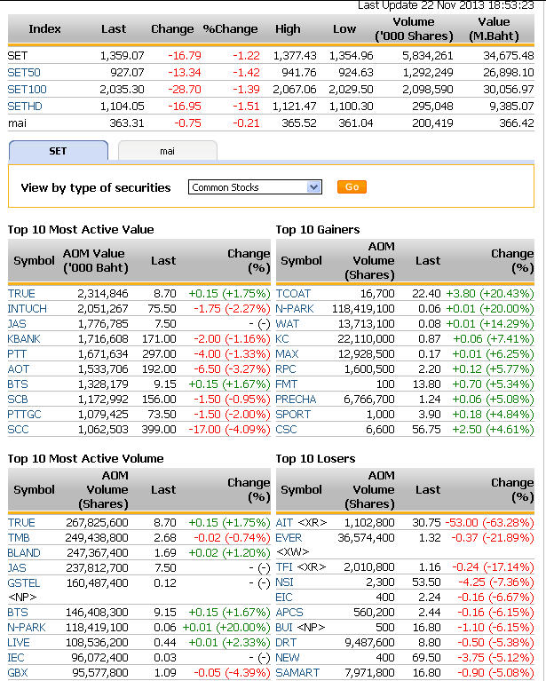Select the SET tab
Viewport: 546px width, 681px height.
tap(58, 151)
